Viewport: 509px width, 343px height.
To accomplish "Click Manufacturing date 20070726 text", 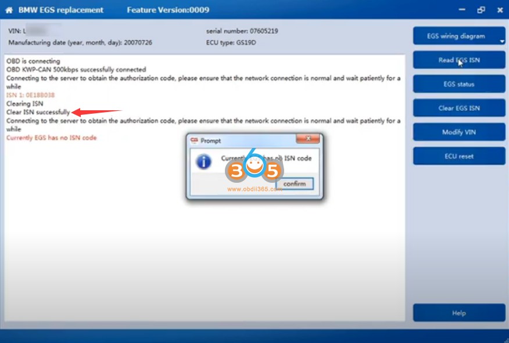I will click(x=80, y=42).
